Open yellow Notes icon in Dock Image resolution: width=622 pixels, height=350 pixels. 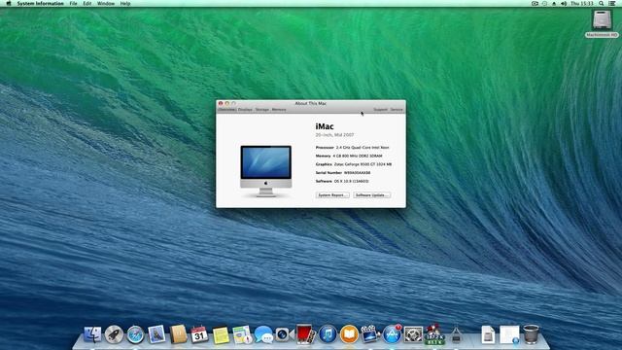click(221, 335)
